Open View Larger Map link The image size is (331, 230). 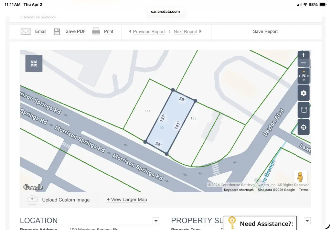pos(127,200)
